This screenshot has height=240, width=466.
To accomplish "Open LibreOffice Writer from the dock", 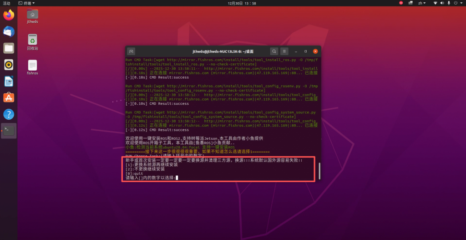I will (x=9, y=81).
